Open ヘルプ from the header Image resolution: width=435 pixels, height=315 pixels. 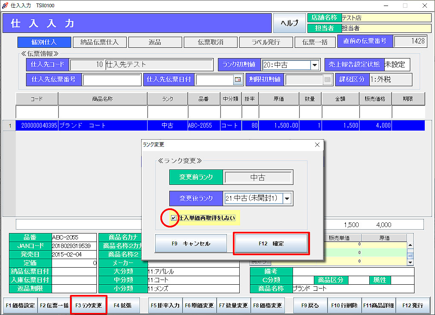pos(289,23)
